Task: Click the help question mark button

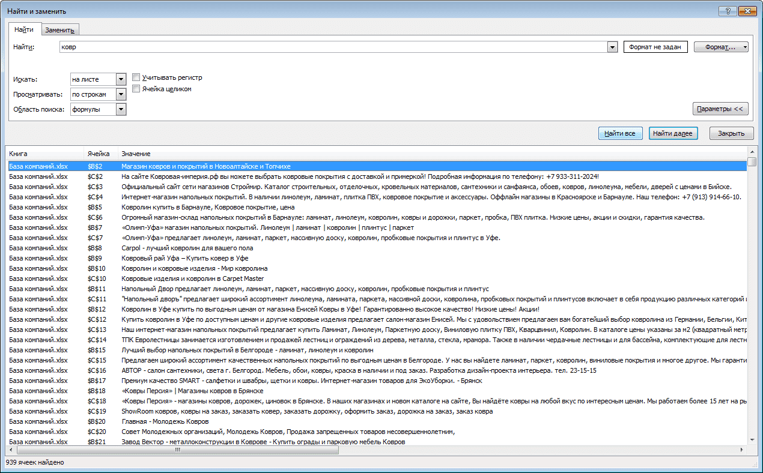Action: coord(728,11)
